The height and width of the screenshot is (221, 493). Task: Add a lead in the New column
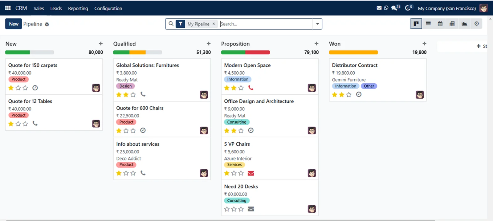point(100,44)
